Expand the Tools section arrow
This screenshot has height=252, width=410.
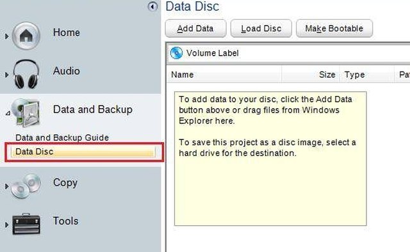[7, 224]
